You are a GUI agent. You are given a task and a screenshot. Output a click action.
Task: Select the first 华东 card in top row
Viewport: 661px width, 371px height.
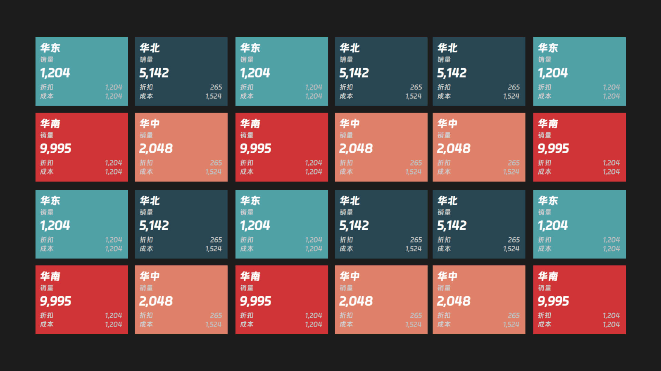click(x=82, y=71)
